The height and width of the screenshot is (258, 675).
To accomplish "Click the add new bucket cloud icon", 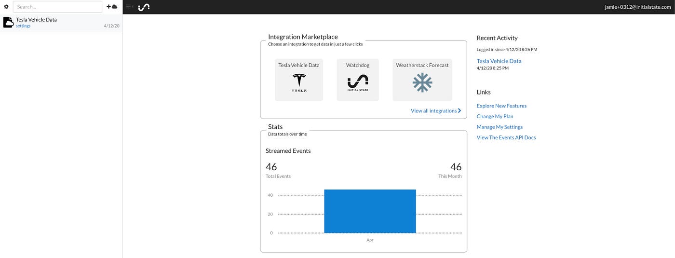I will tap(112, 7).
